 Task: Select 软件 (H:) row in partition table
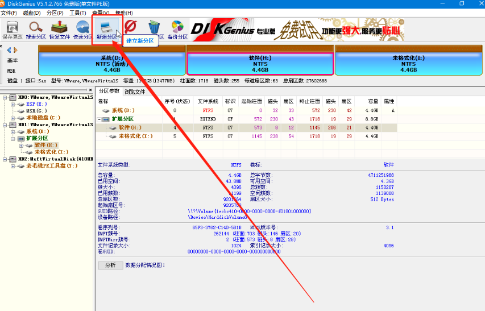pyautogui.click(x=246, y=128)
